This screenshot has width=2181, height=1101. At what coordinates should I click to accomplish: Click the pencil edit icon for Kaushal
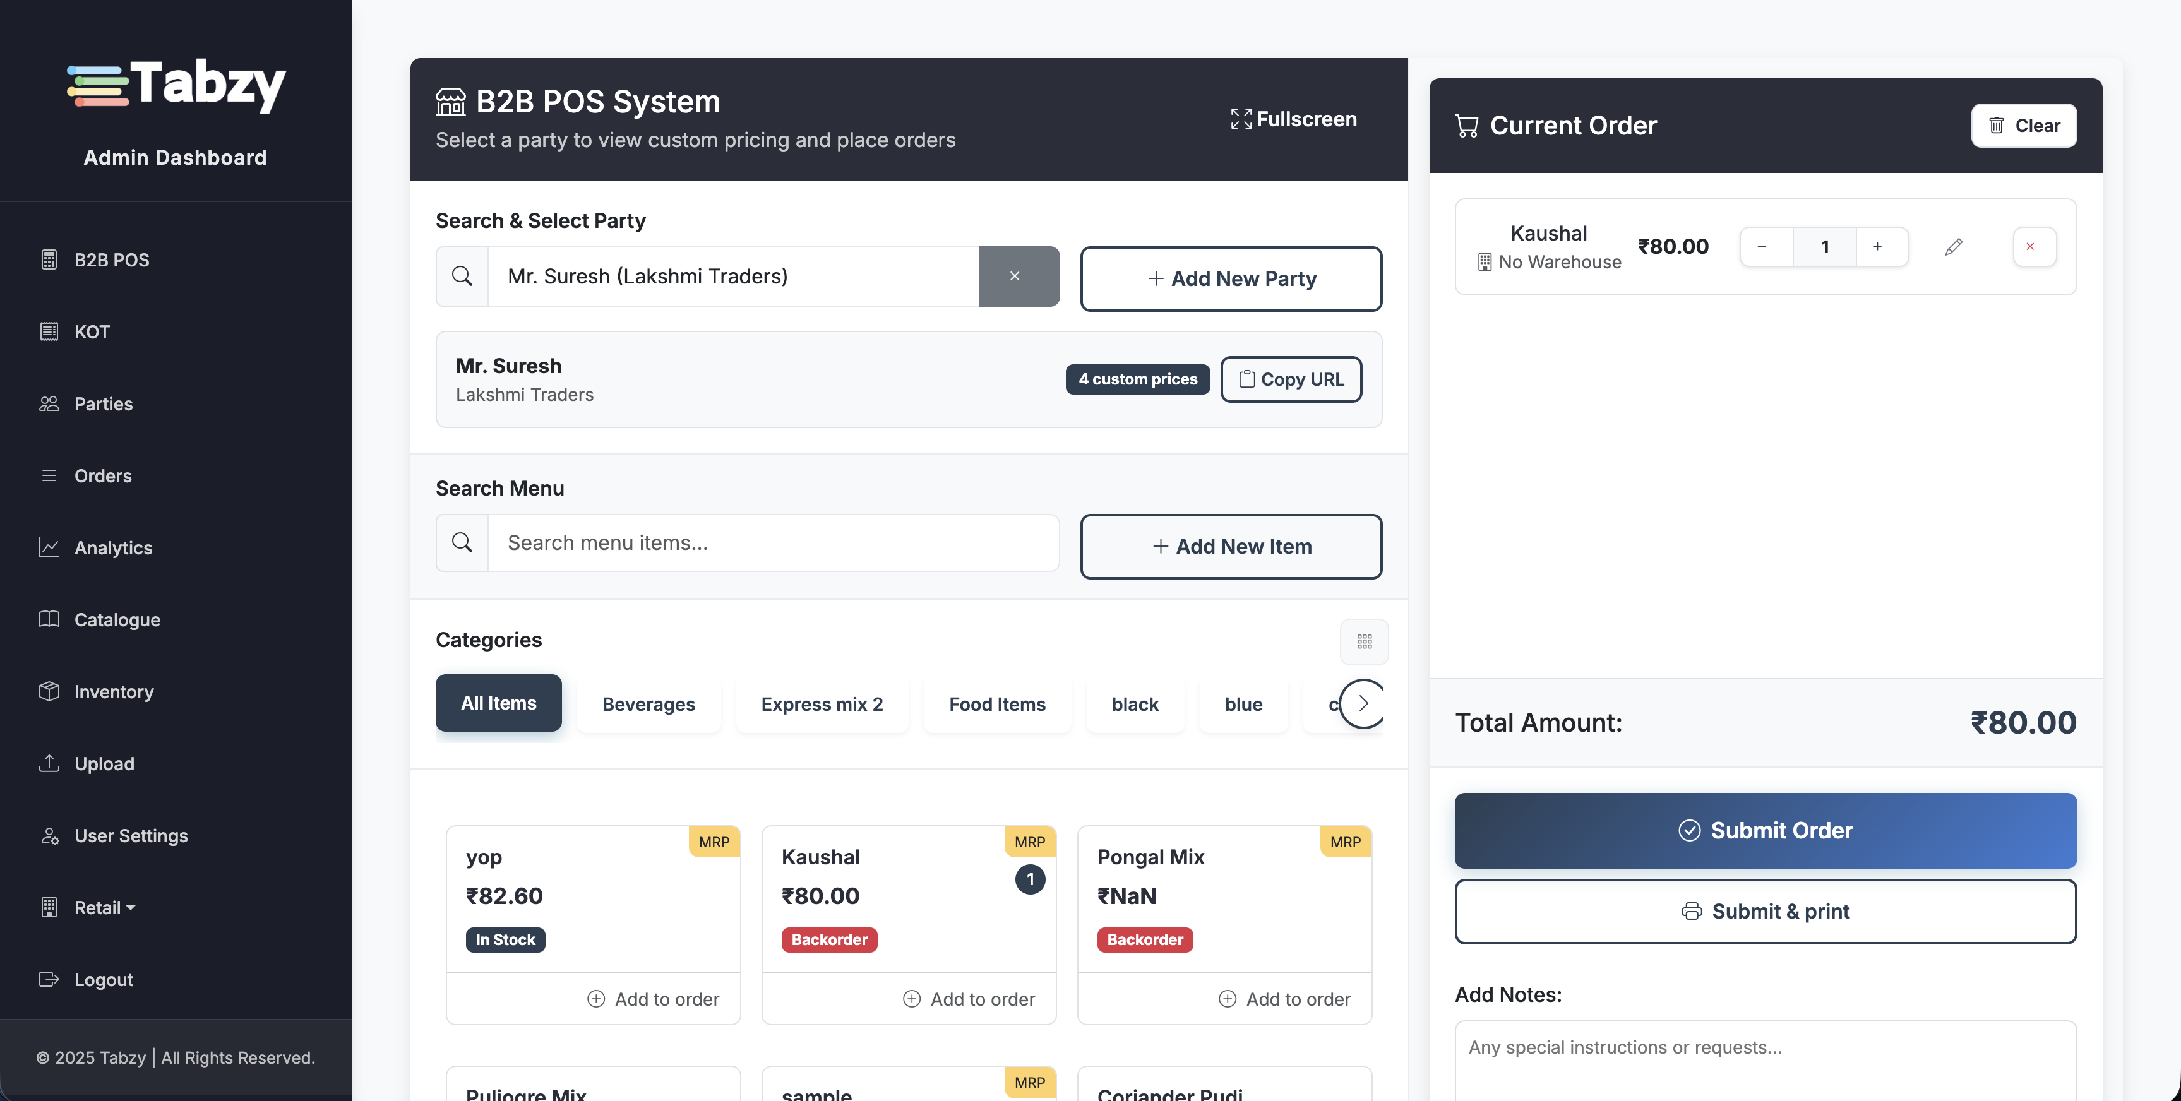pos(1953,247)
